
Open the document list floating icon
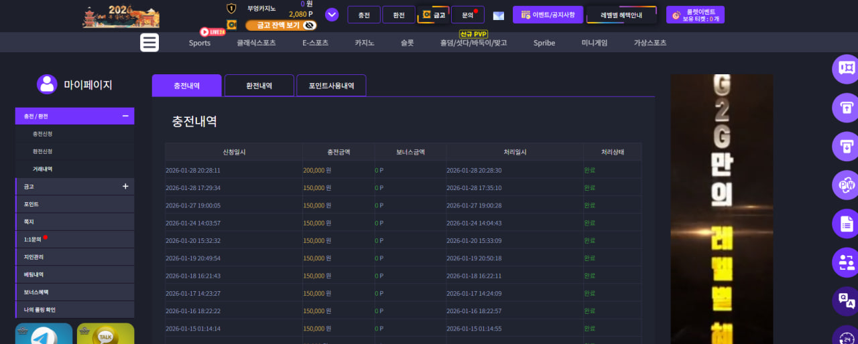846,224
